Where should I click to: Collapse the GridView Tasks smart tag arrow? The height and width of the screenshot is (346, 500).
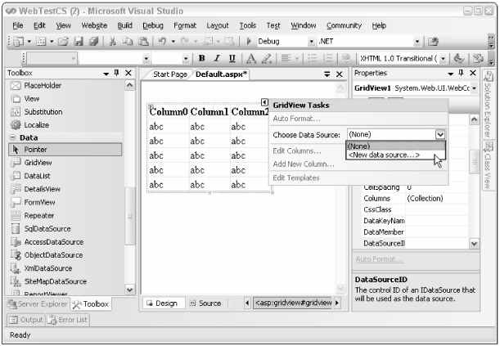[x=264, y=103]
